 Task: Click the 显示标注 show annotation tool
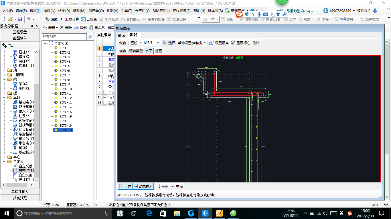[241, 43]
